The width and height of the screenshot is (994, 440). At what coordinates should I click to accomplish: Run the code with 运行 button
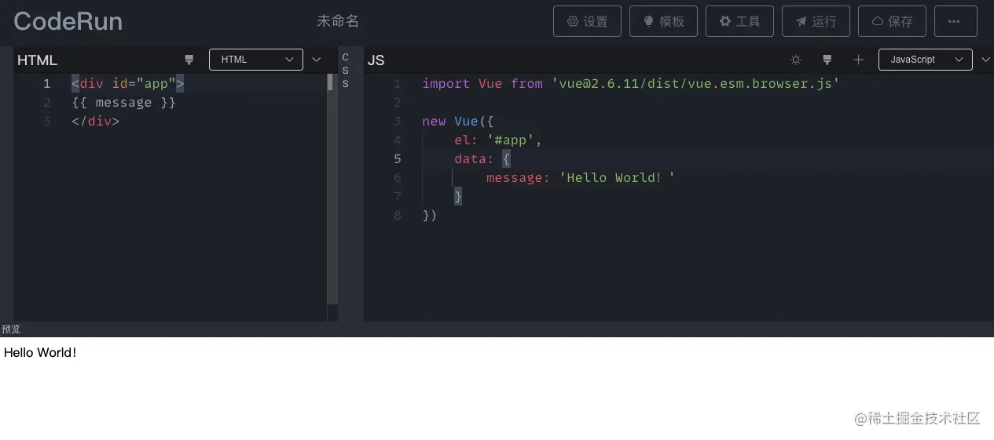click(x=816, y=21)
